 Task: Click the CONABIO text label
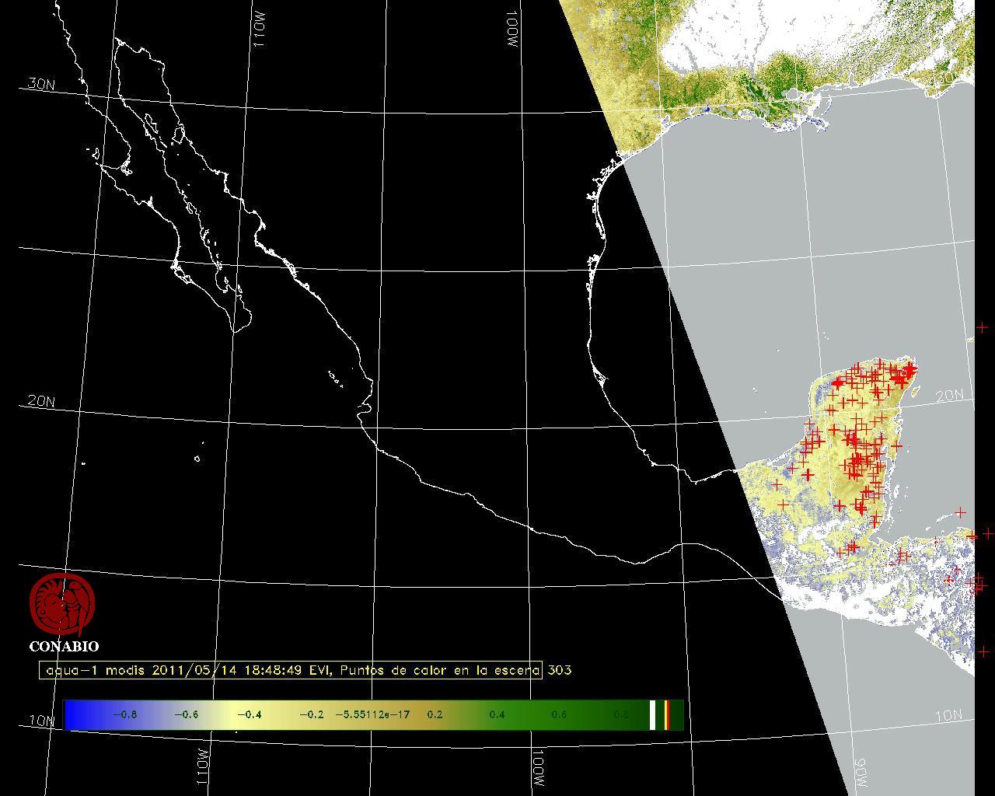64,646
